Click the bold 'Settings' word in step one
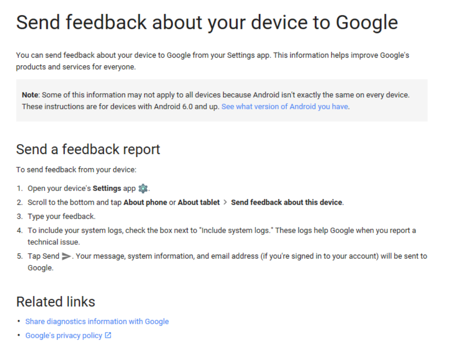Image resolution: width=451 pixels, height=351 pixels. tap(107, 188)
